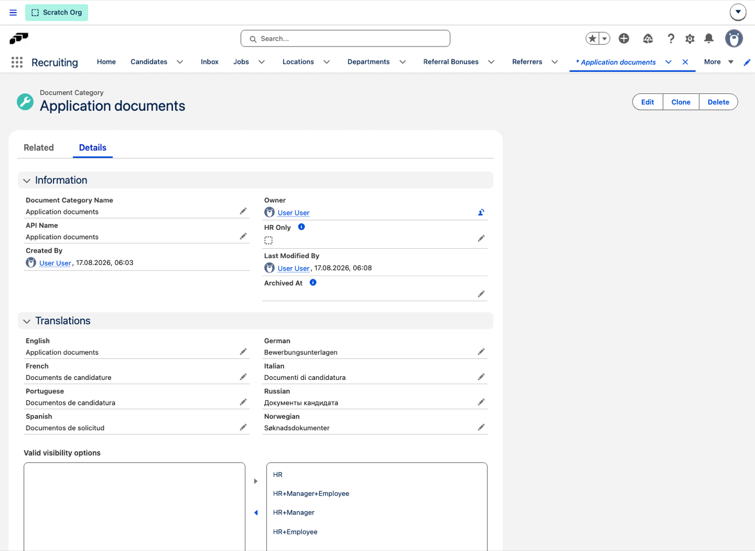Select the Details tab
This screenshot has width=755, height=551.
[93, 147]
